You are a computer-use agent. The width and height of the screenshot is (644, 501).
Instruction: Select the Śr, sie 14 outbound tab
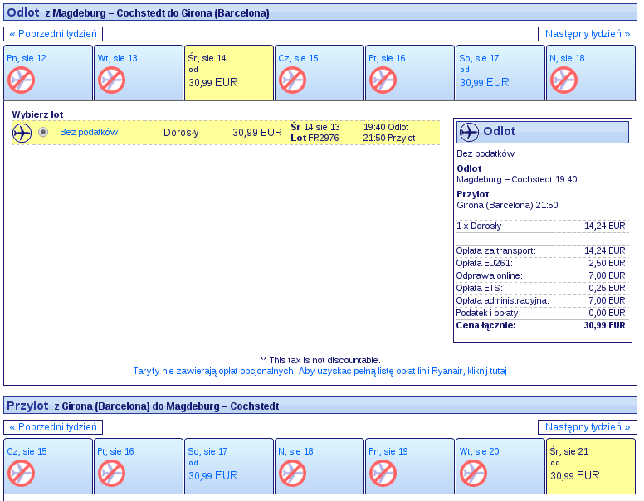click(x=229, y=73)
